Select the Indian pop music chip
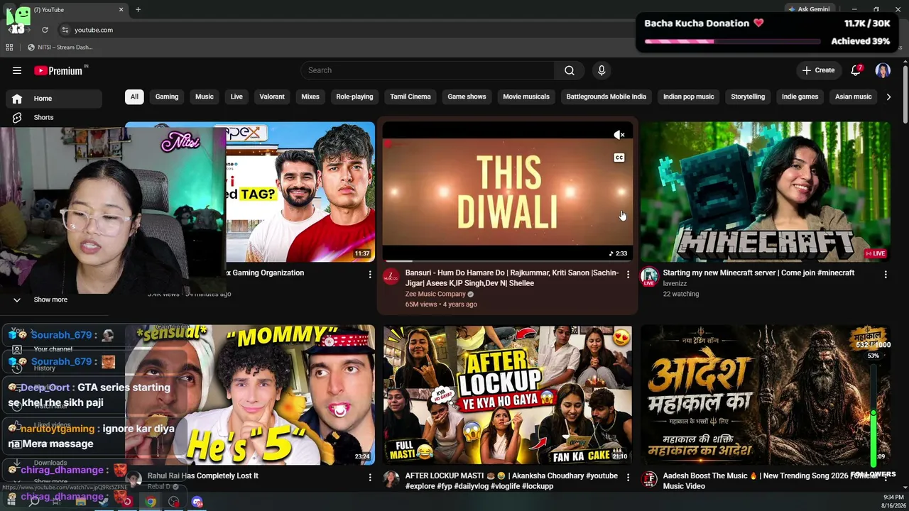 click(x=689, y=97)
